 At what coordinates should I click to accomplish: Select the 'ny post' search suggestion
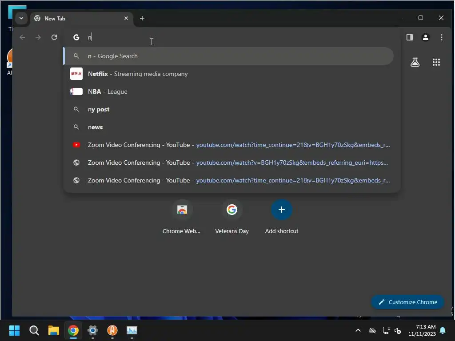click(x=228, y=109)
